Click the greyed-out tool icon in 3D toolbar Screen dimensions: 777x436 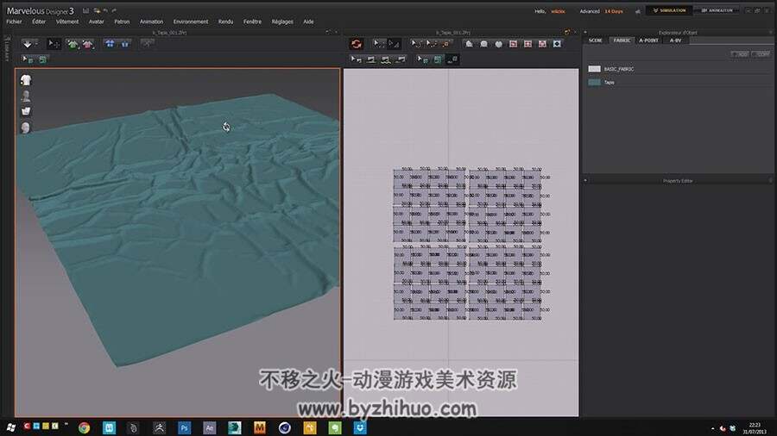[x=147, y=43]
